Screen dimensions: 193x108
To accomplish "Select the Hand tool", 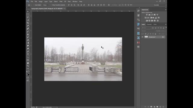I will pos(28,63).
